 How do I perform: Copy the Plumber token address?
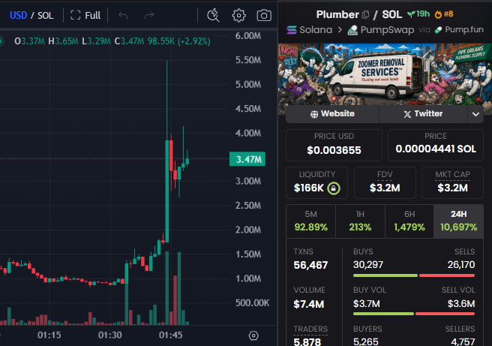click(x=365, y=14)
